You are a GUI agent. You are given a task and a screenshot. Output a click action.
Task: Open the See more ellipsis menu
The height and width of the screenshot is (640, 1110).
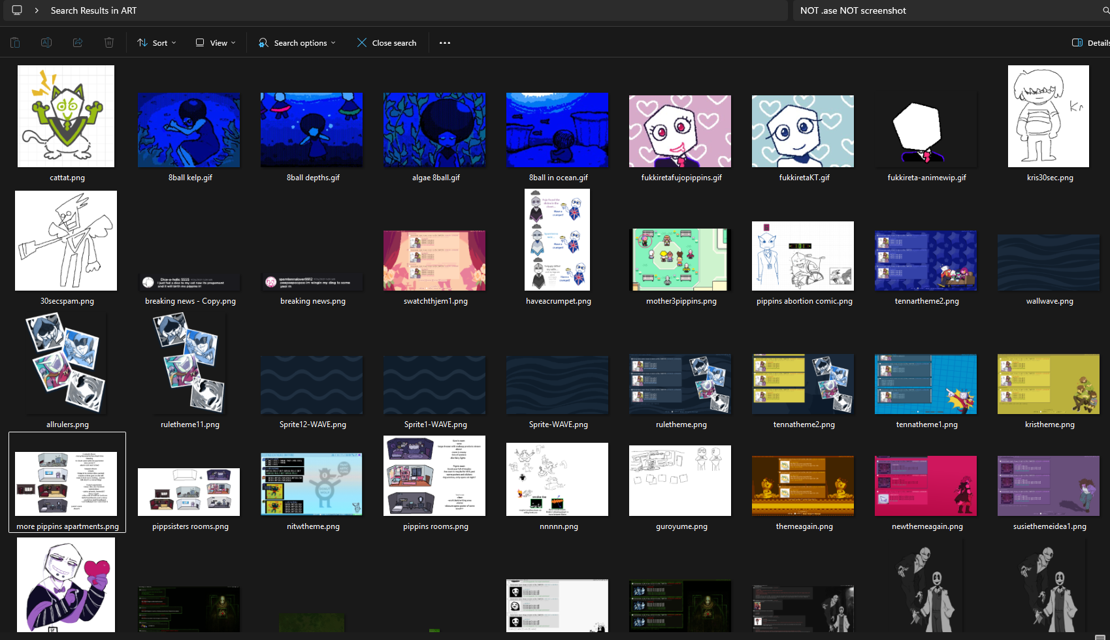click(x=445, y=43)
